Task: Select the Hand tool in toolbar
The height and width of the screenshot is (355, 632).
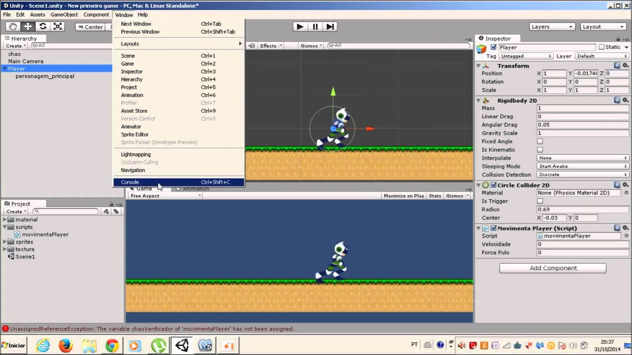Action: click(13, 27)
